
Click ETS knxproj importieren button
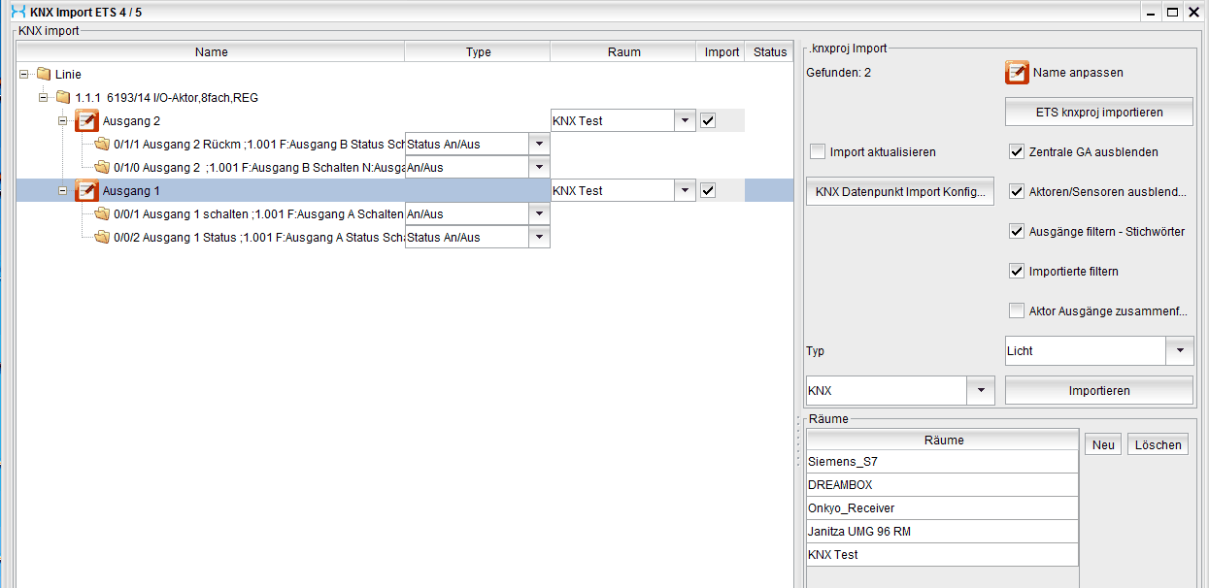click(x=1098, y=112)
